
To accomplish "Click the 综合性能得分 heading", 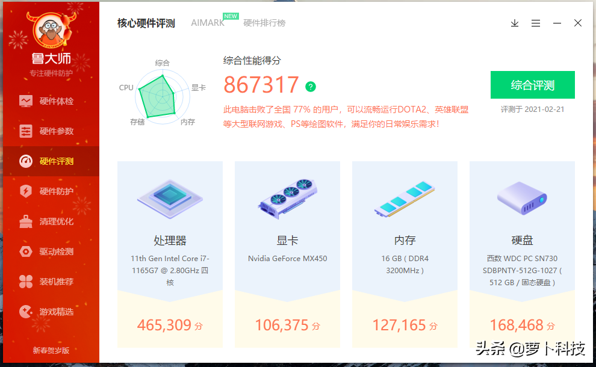I will tap(252, 60).
